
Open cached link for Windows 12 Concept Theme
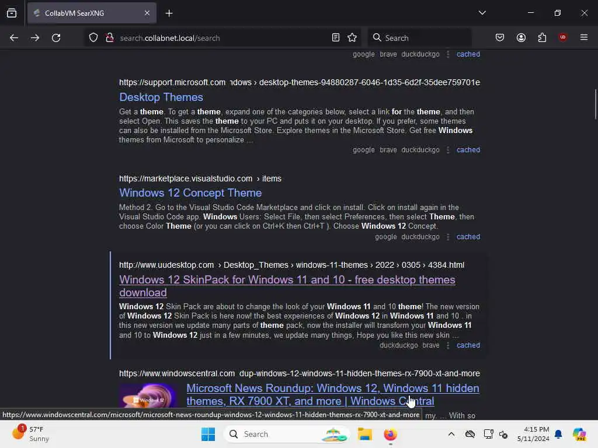point(468,237)
